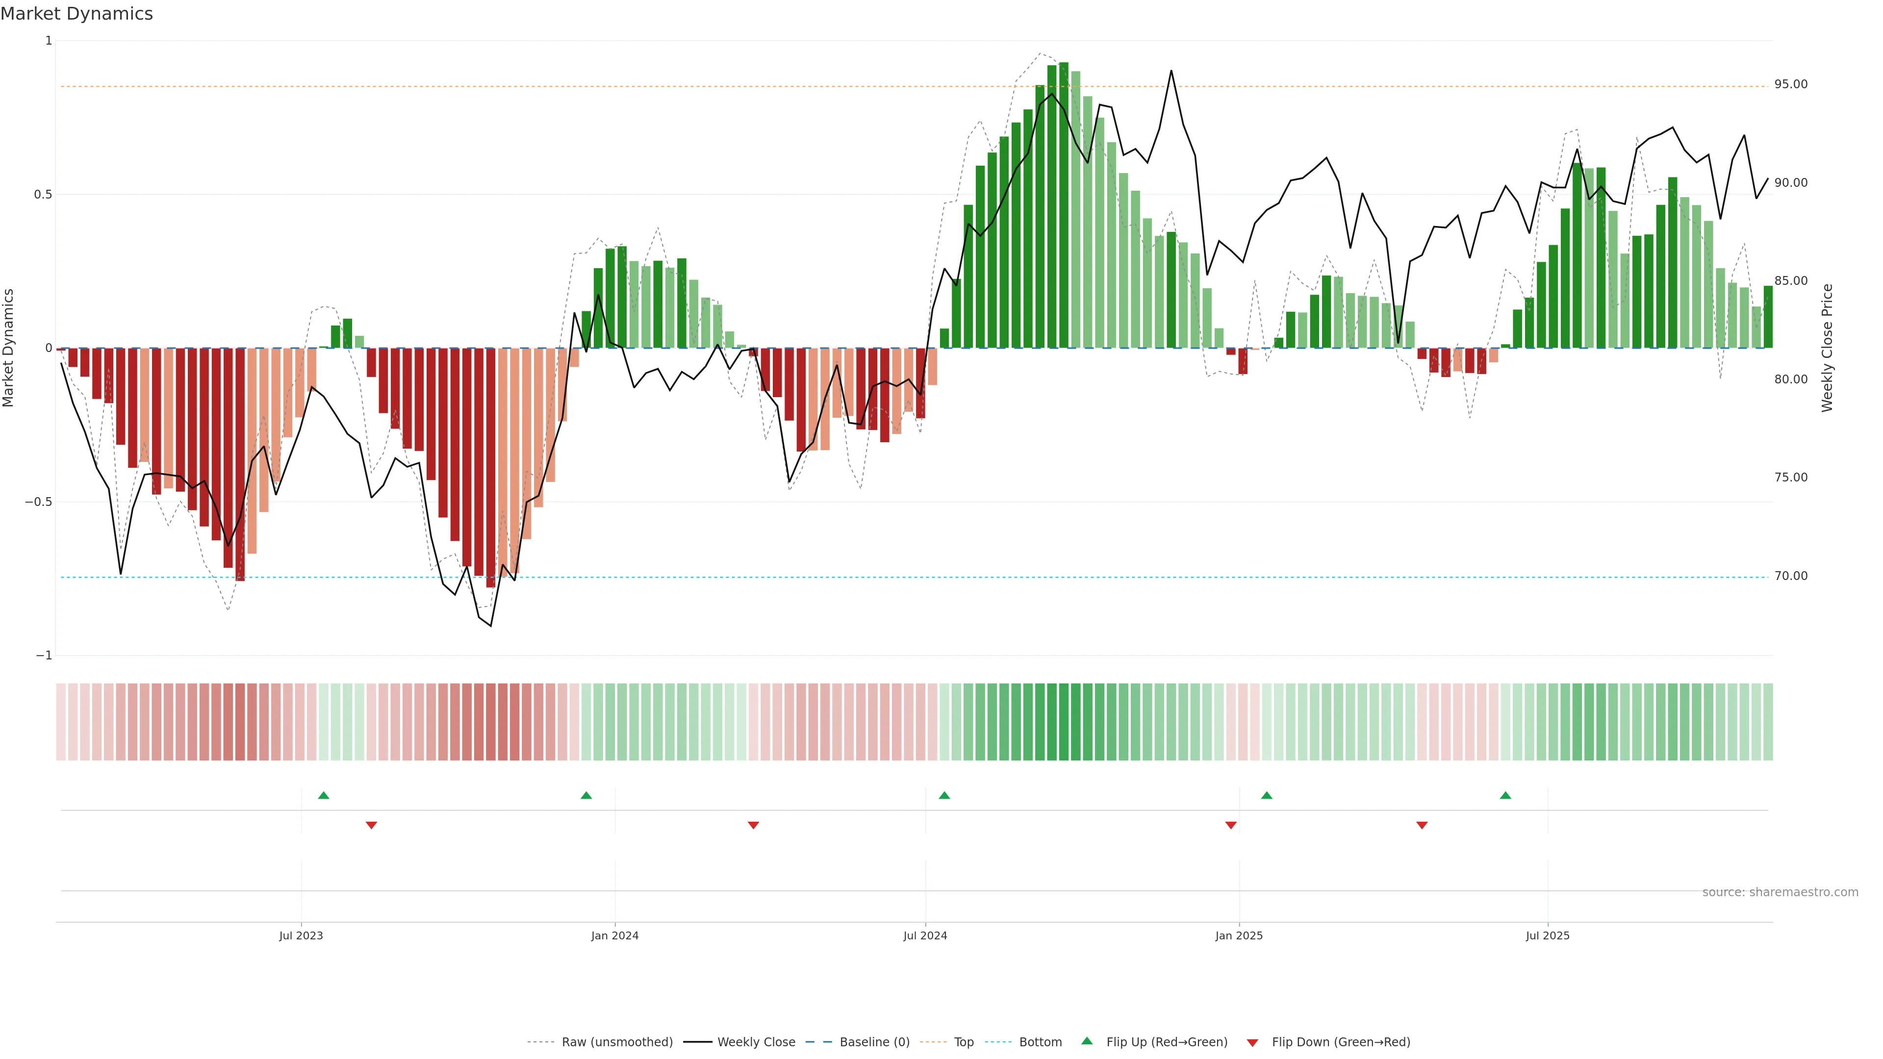Image resolution: width=1883 pixels, height=1059 pixels.
Task: Click the Flip Up marker after Jul 2024
Action: click(x=944, y=795)
